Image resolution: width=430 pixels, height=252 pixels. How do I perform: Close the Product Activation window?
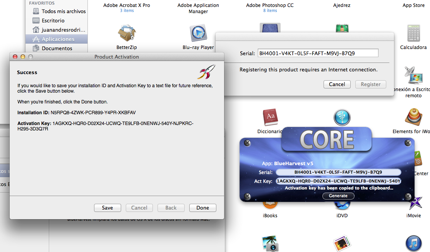[x=15, y=57]
